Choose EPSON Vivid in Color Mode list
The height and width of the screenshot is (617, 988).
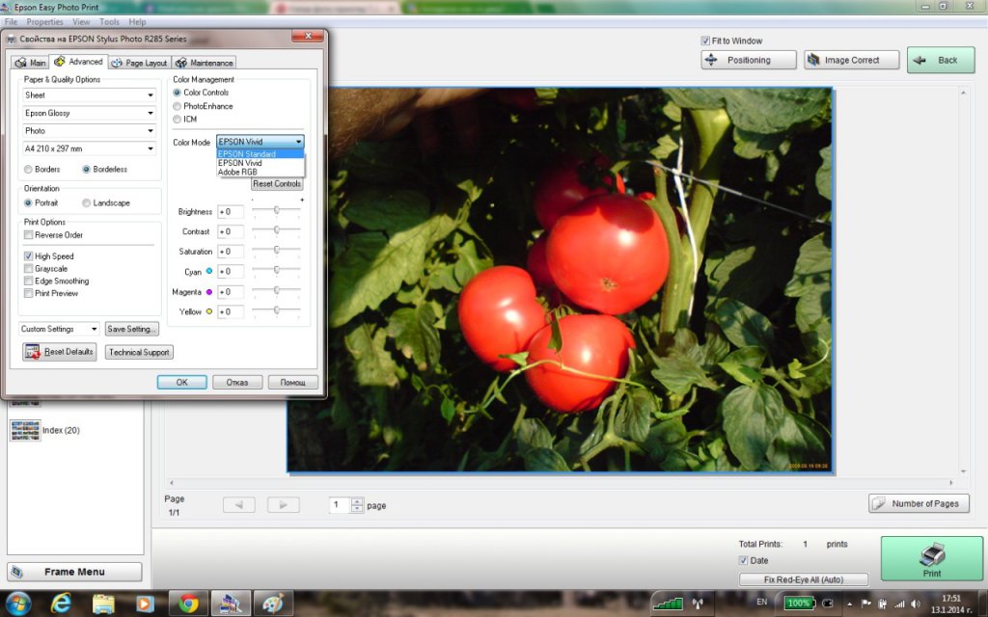click(261, 162)
